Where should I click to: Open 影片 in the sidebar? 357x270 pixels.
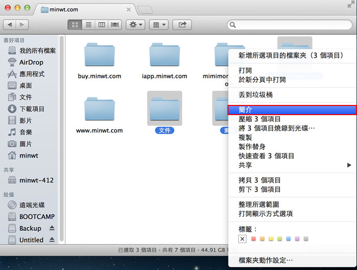click(x=20, y=121)
